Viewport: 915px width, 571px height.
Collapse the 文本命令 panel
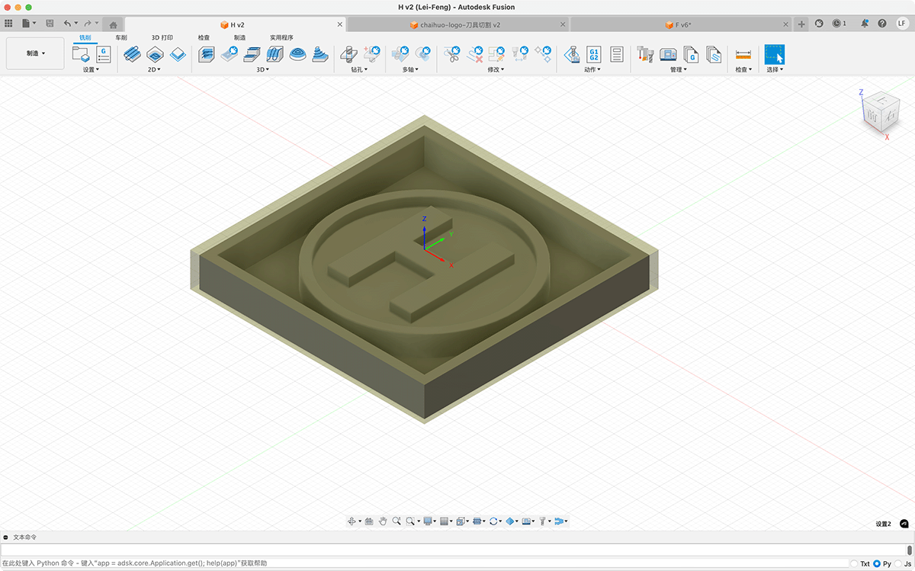6,537
